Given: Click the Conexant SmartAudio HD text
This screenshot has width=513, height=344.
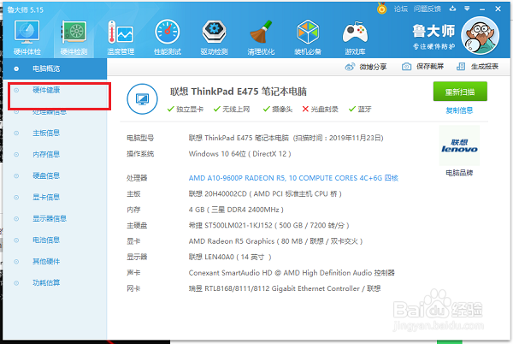Looking at the screenshot, I should tap(292, 273).
